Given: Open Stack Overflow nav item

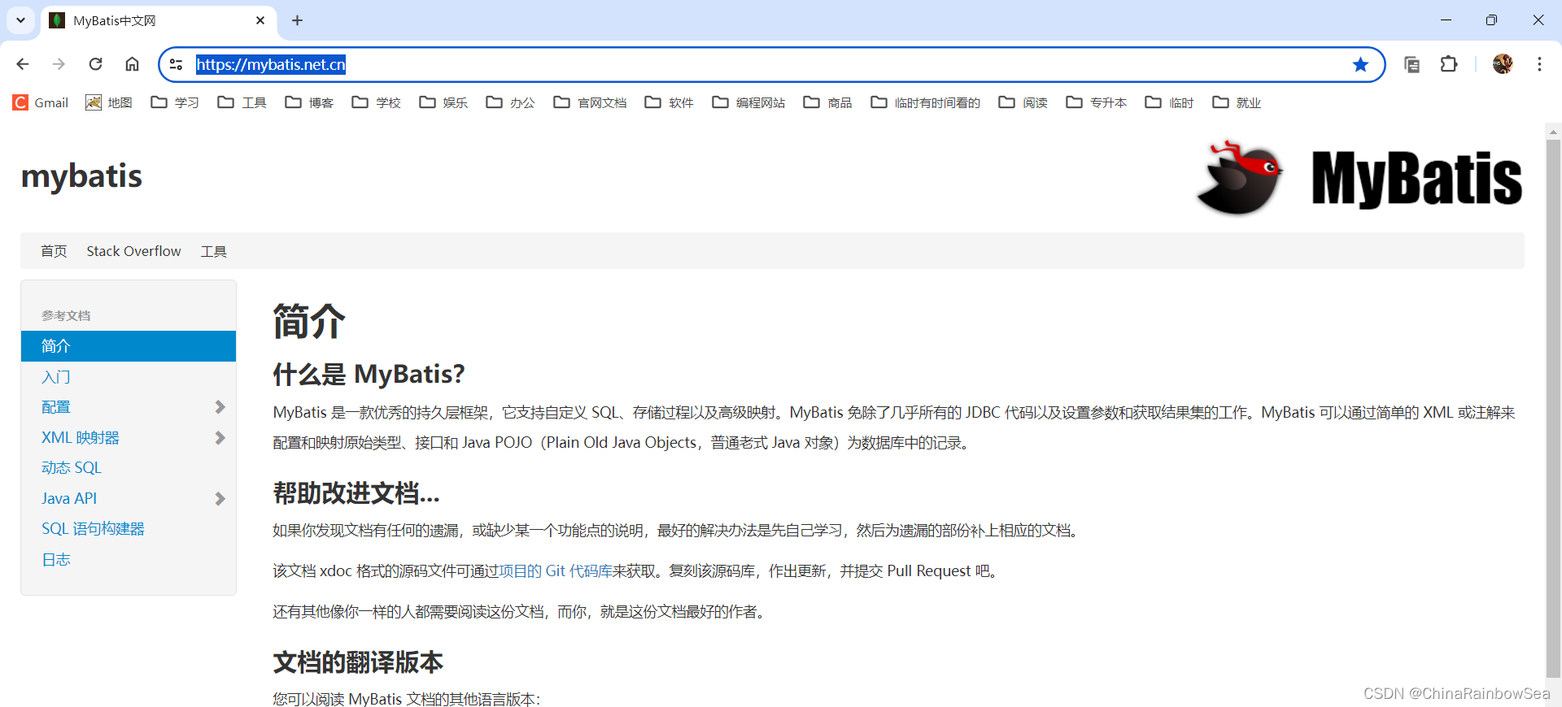Looking at the screenshot, I should 134,251.
